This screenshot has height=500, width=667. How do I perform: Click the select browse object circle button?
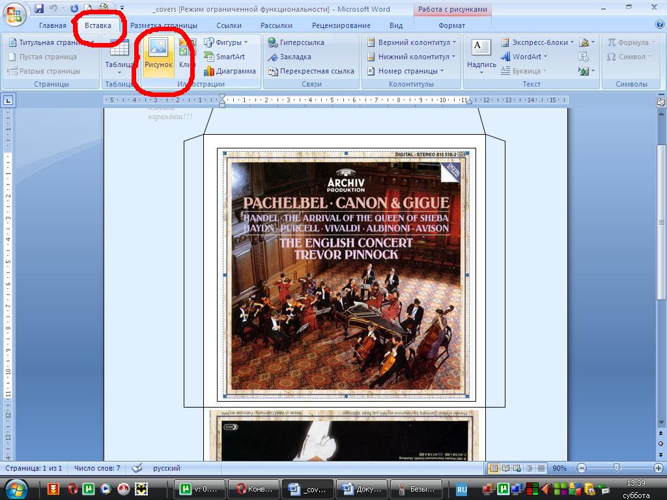coord(661,443)
